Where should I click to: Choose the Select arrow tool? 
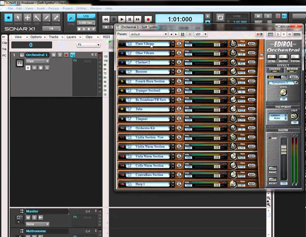18,18
